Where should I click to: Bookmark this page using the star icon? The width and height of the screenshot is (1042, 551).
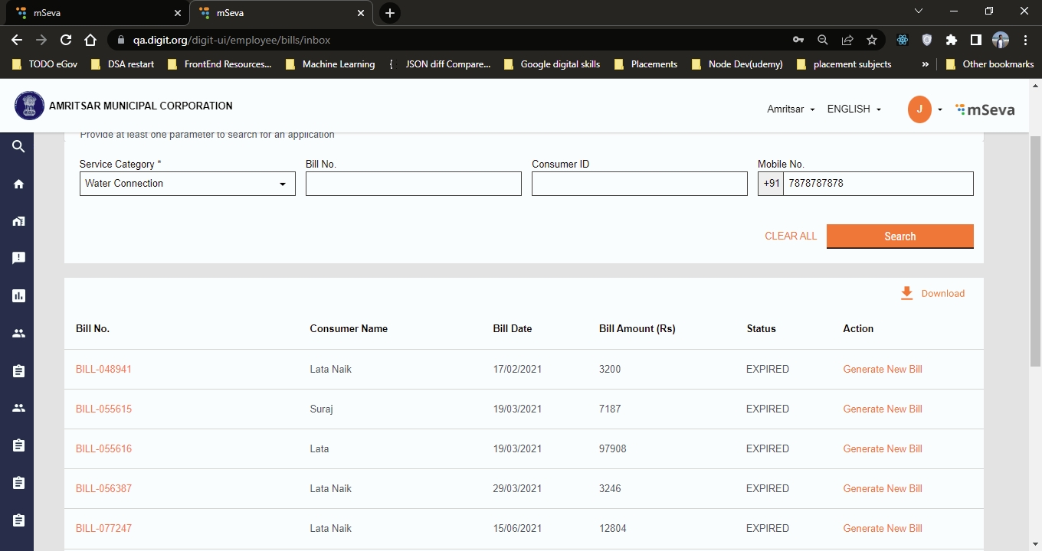[871, 40]
